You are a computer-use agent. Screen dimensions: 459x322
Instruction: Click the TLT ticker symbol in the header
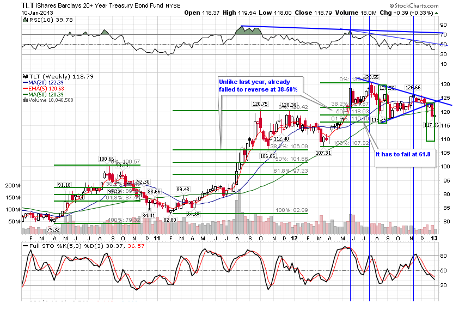pos(28,5)
